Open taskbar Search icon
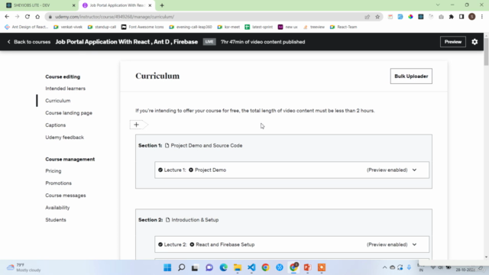The width and height of the screenshot is (489, 275). (181, 267)
